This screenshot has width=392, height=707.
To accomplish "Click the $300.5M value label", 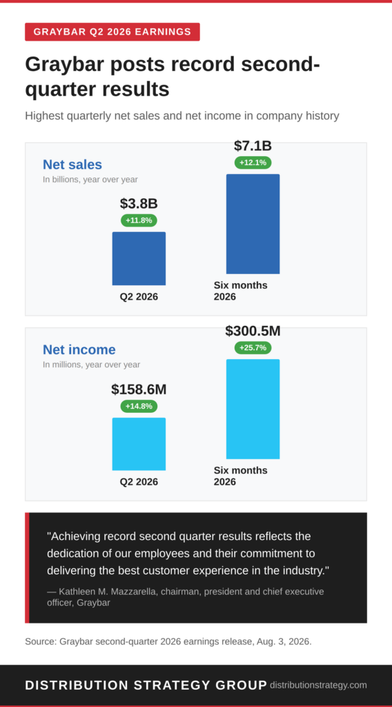I will (x=253, y=331).
